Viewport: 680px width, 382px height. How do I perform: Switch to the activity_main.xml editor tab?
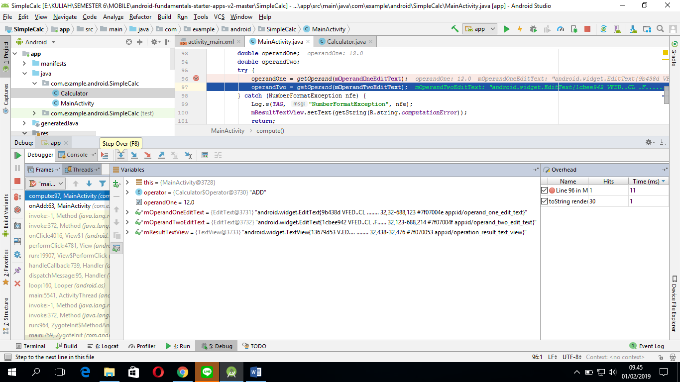tap(211, 42)
